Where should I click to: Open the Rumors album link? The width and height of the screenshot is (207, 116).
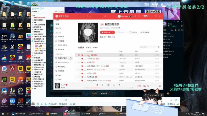[x=137, y=59]
